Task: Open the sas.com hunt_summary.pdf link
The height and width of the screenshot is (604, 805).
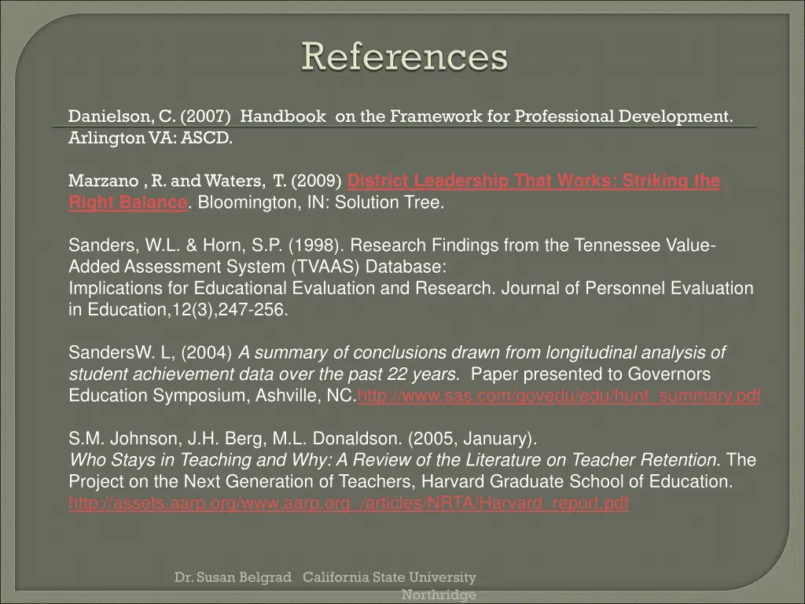Action: tap(559, 396)
